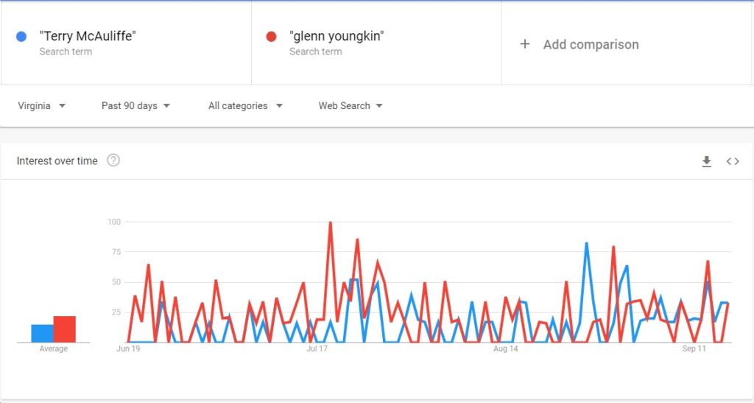Image resolution: width=754 pixels, height=403 pixels.
Task: Click the blue dot beside Terry McAuliffe
Action: tap(21, 37)
